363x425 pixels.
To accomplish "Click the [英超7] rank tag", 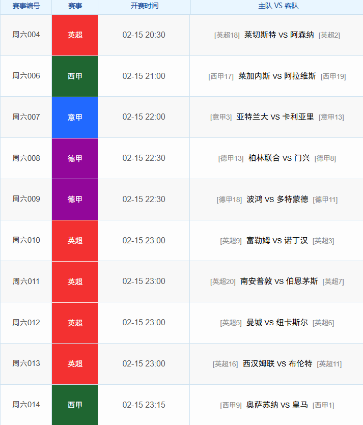I will point(333,281).
